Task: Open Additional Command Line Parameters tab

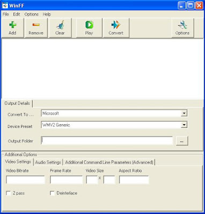Action: coord(109,162)
